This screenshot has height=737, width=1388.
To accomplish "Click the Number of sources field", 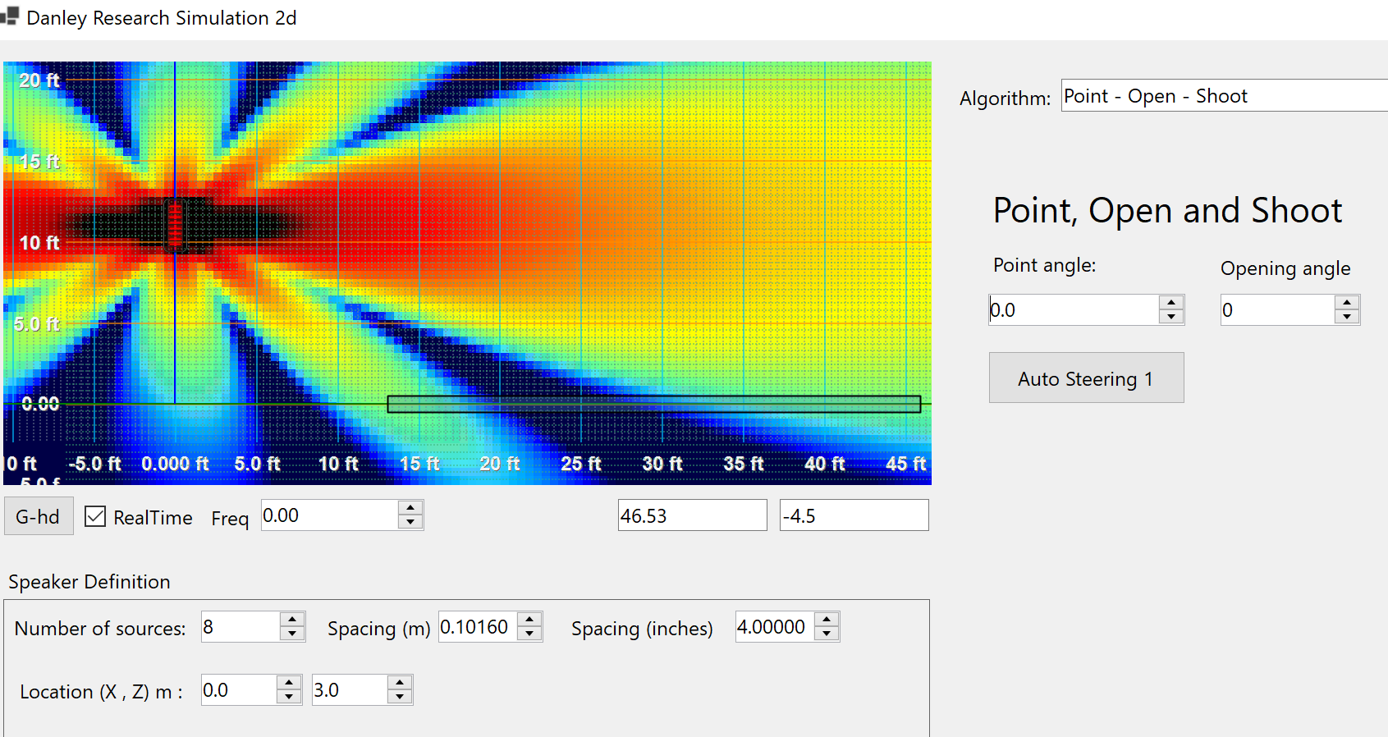I will point(240,627).
